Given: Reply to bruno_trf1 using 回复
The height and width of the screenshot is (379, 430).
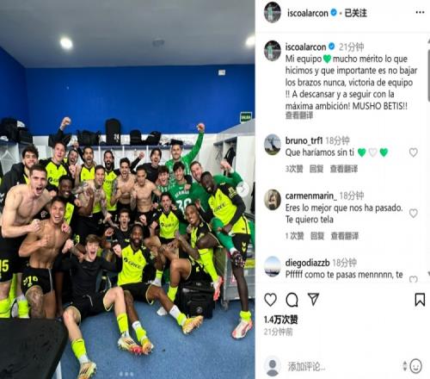Looking at the screenshot, I should point(316,169).
